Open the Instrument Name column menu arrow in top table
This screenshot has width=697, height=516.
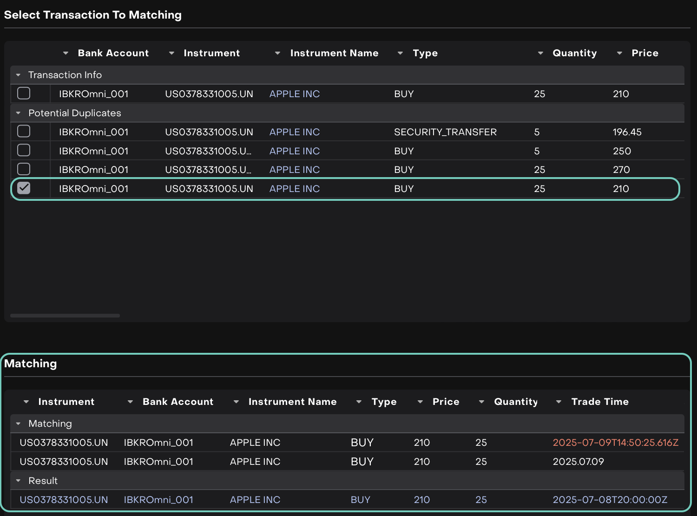277,53
